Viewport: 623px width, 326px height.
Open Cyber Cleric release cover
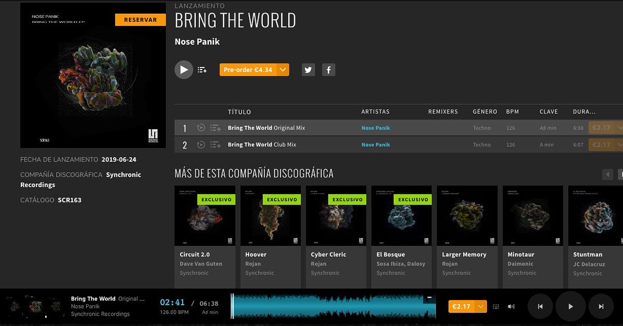point(336,216)
